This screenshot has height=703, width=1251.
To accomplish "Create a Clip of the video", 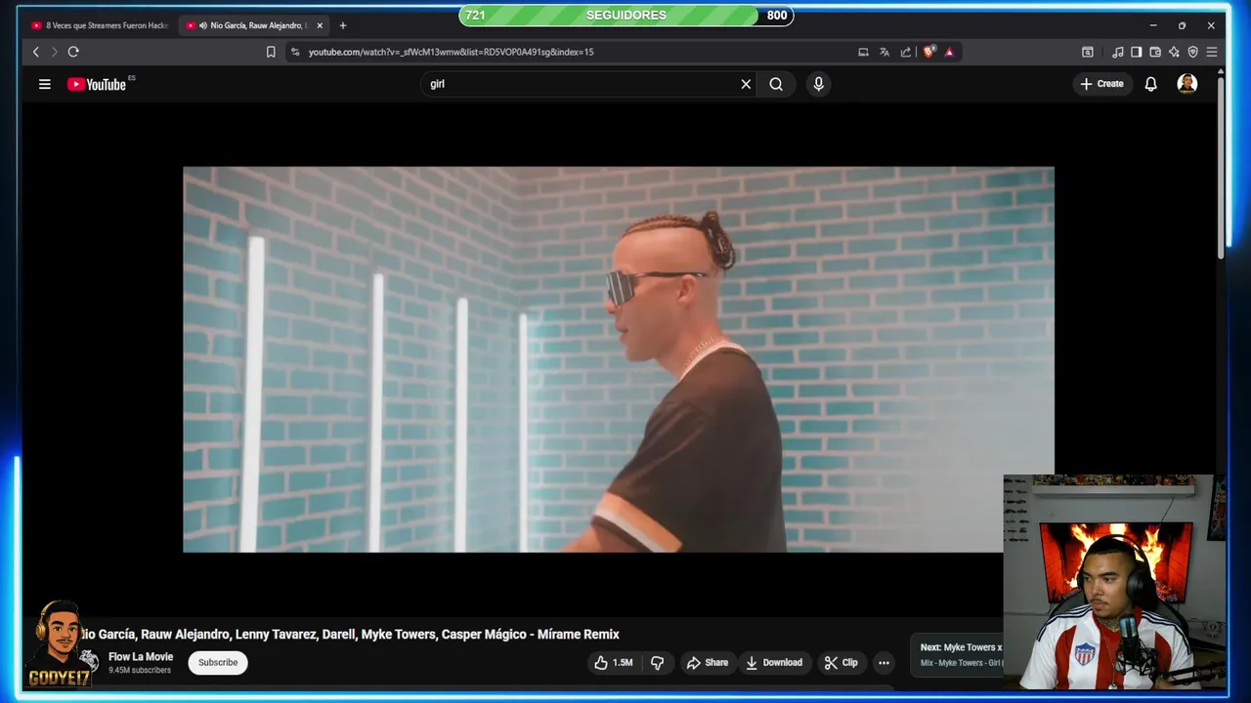I will click(x=841, y=663).
